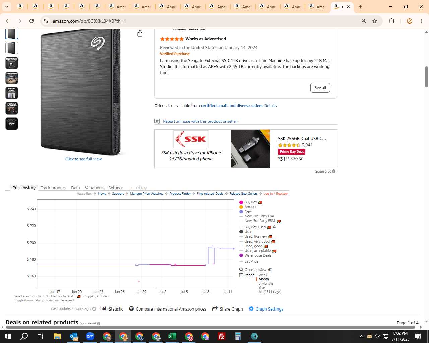The height and width of the screenshot is (343, 429).
Task: Click the certified small and diverse sellers link
Action: click(x=232, y=106)
